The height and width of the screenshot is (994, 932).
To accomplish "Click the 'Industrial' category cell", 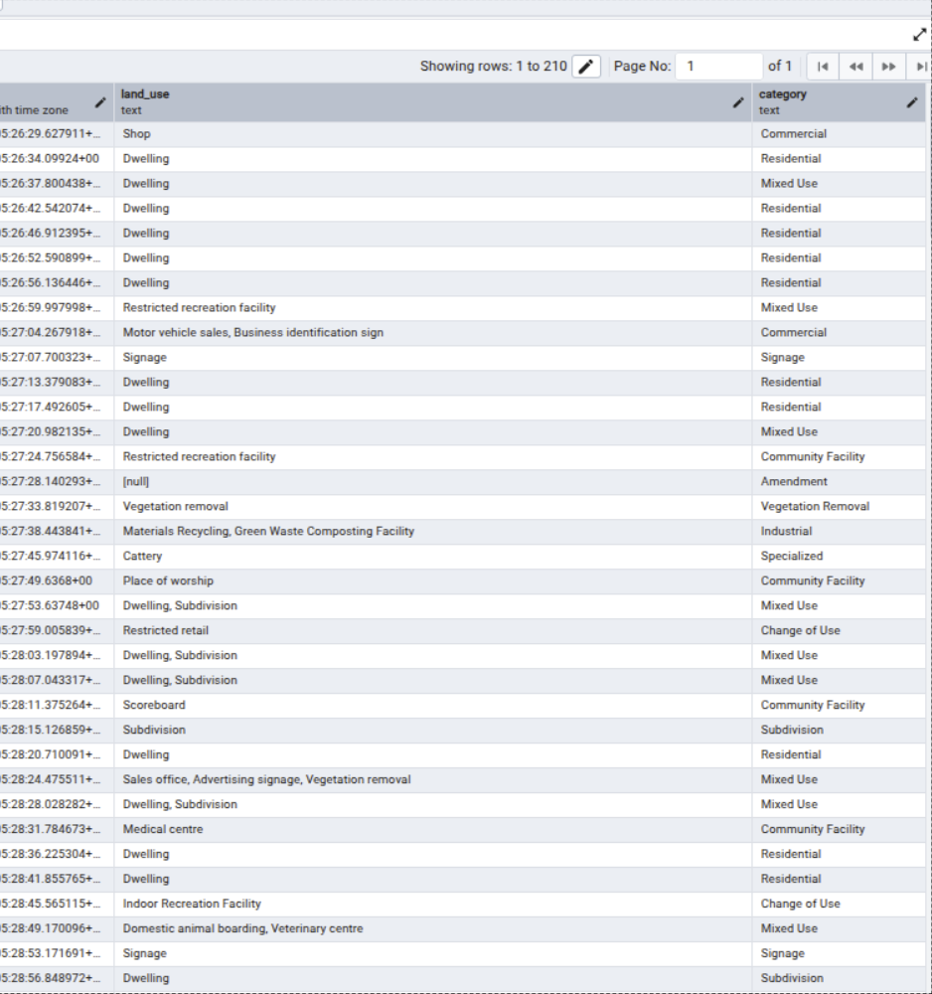I will click(x=786, y=532).
